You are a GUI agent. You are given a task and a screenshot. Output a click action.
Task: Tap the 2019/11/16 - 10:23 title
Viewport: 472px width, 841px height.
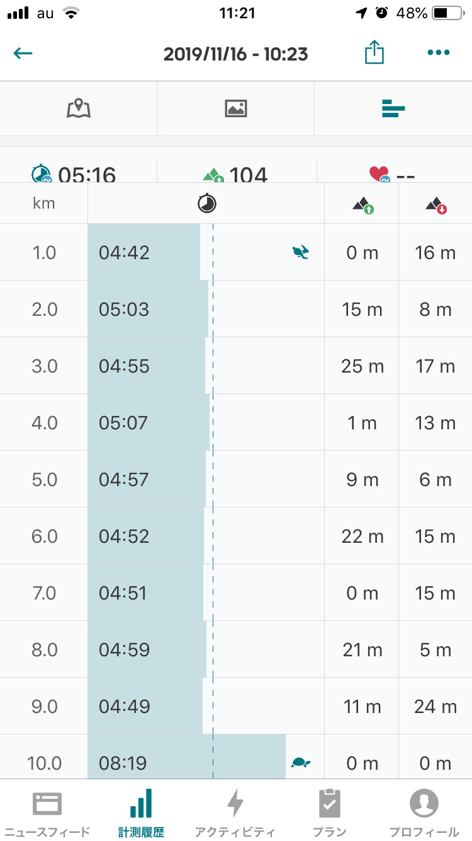coord(235,54)
